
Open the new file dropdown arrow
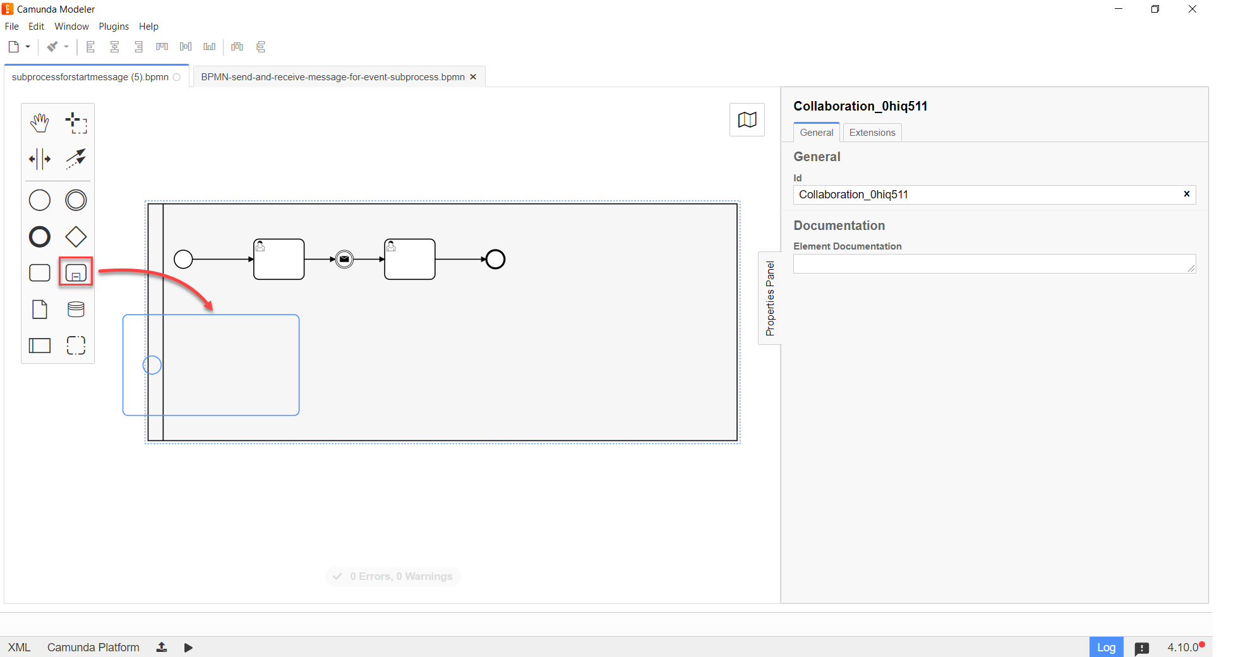28,47
